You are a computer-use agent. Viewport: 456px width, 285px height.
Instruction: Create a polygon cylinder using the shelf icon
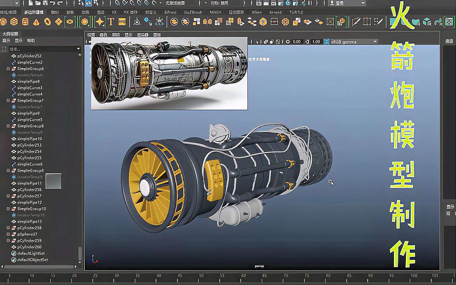[x=25, y=21]
